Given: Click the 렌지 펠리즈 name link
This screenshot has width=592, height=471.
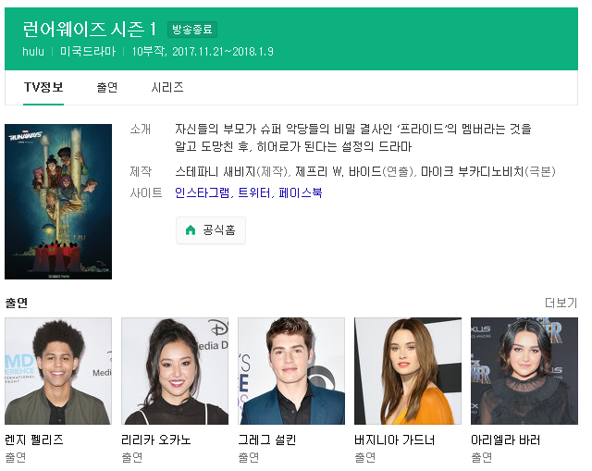Looking at the screenshot, I should pos(34,440).
